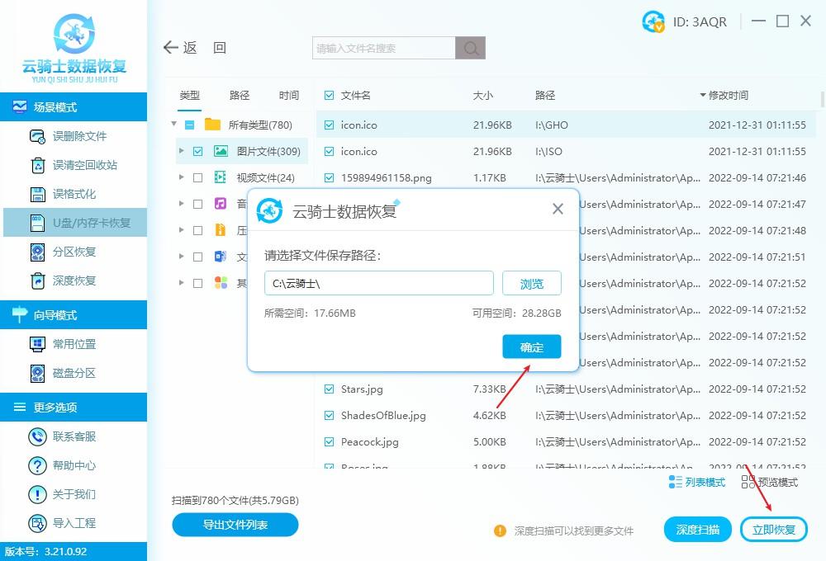Open 常用位置 under wizard mode
Viewport: 826px width, 561px height.
click(x=74, y=344)
